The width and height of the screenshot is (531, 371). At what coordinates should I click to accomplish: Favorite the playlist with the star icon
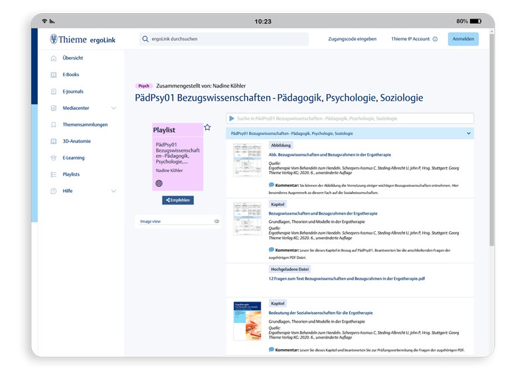207,127
